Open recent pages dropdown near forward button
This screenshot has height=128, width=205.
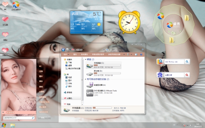pyautogui.click(x=70, y=50)
